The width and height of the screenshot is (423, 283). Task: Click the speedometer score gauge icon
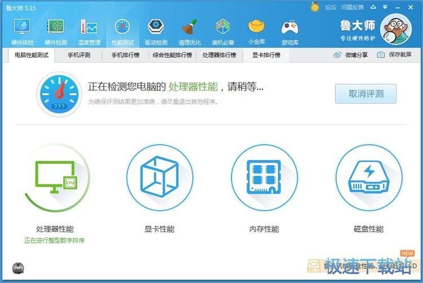pyautogui.click(x=59, y=94)
